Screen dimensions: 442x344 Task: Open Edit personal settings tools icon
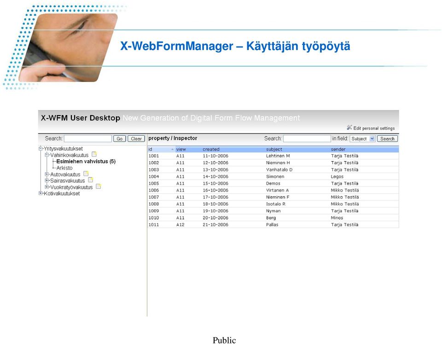349,128
